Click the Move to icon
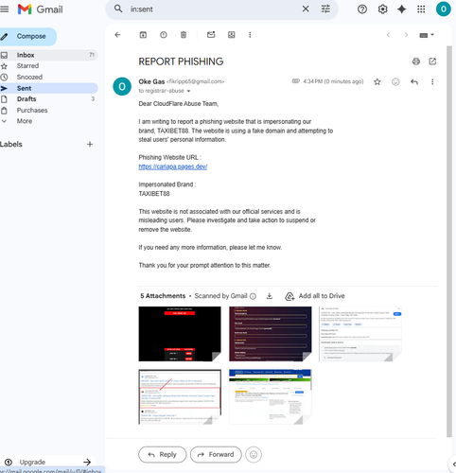Screen dimensions: 456x473 coord(232,35)
